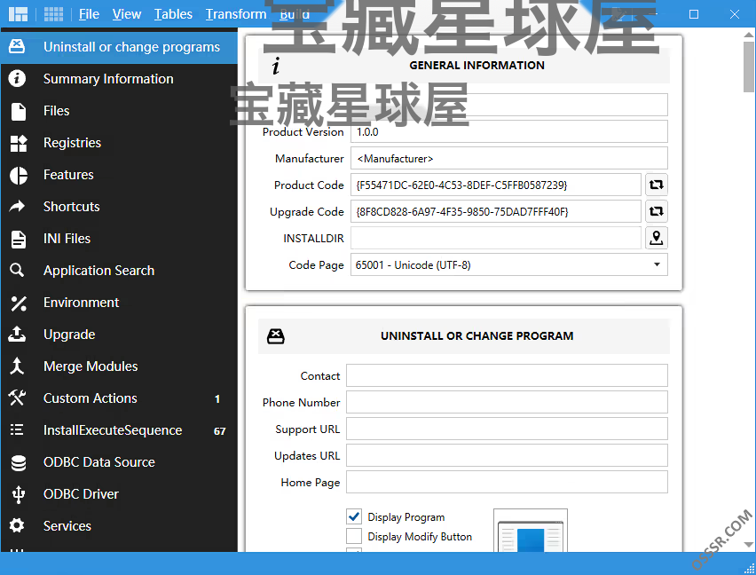
Task: Click the Product Code text field
Action: [x=496, y=185]
